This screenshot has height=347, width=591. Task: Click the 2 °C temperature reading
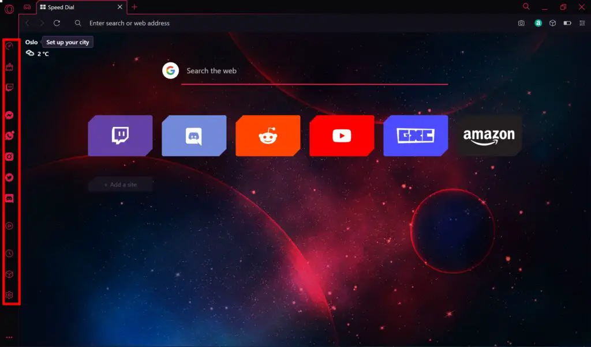43,54
